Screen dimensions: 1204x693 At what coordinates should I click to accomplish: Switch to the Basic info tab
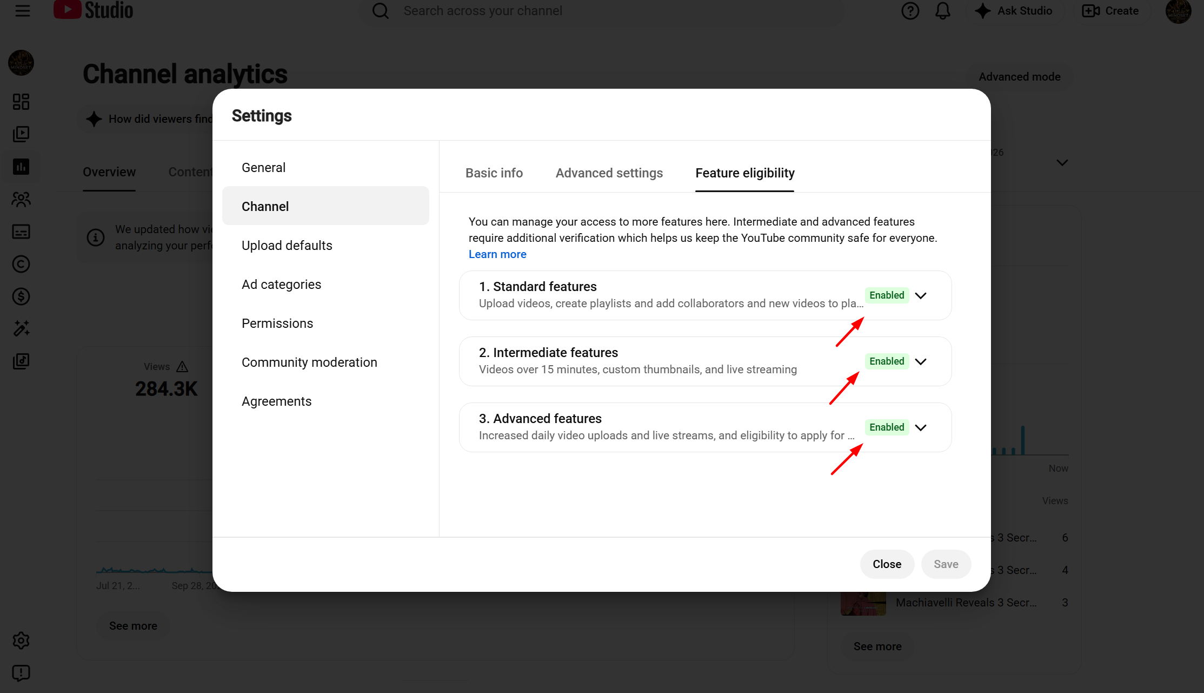pyautogui.click(x=494, y=173)
